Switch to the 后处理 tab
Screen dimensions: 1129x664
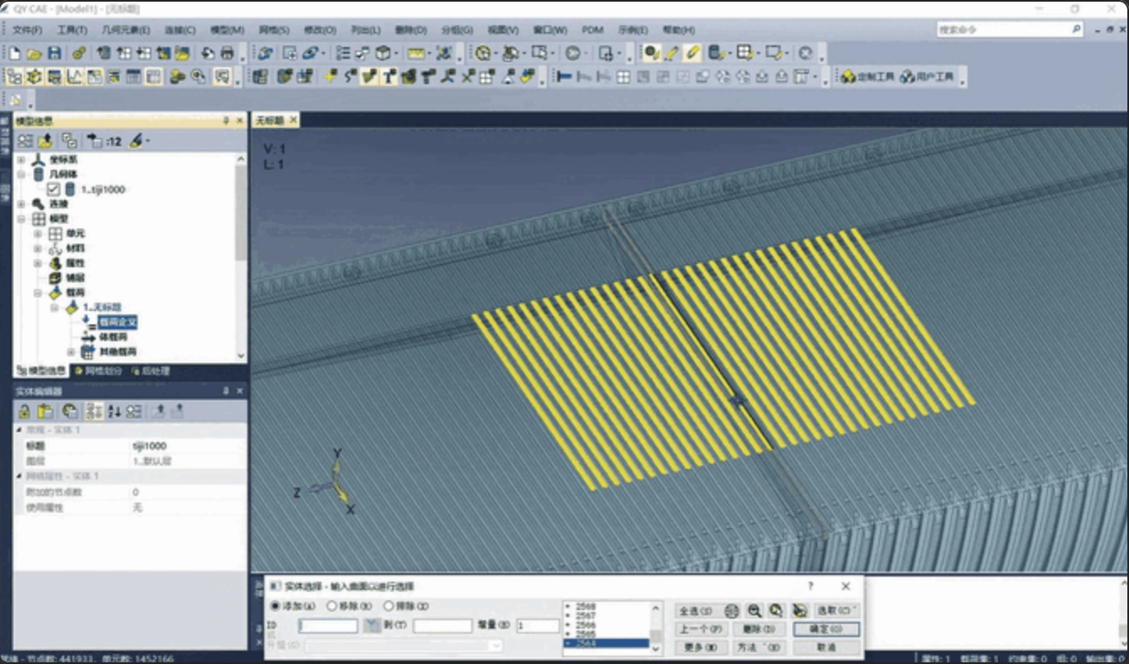pos(150,371)
